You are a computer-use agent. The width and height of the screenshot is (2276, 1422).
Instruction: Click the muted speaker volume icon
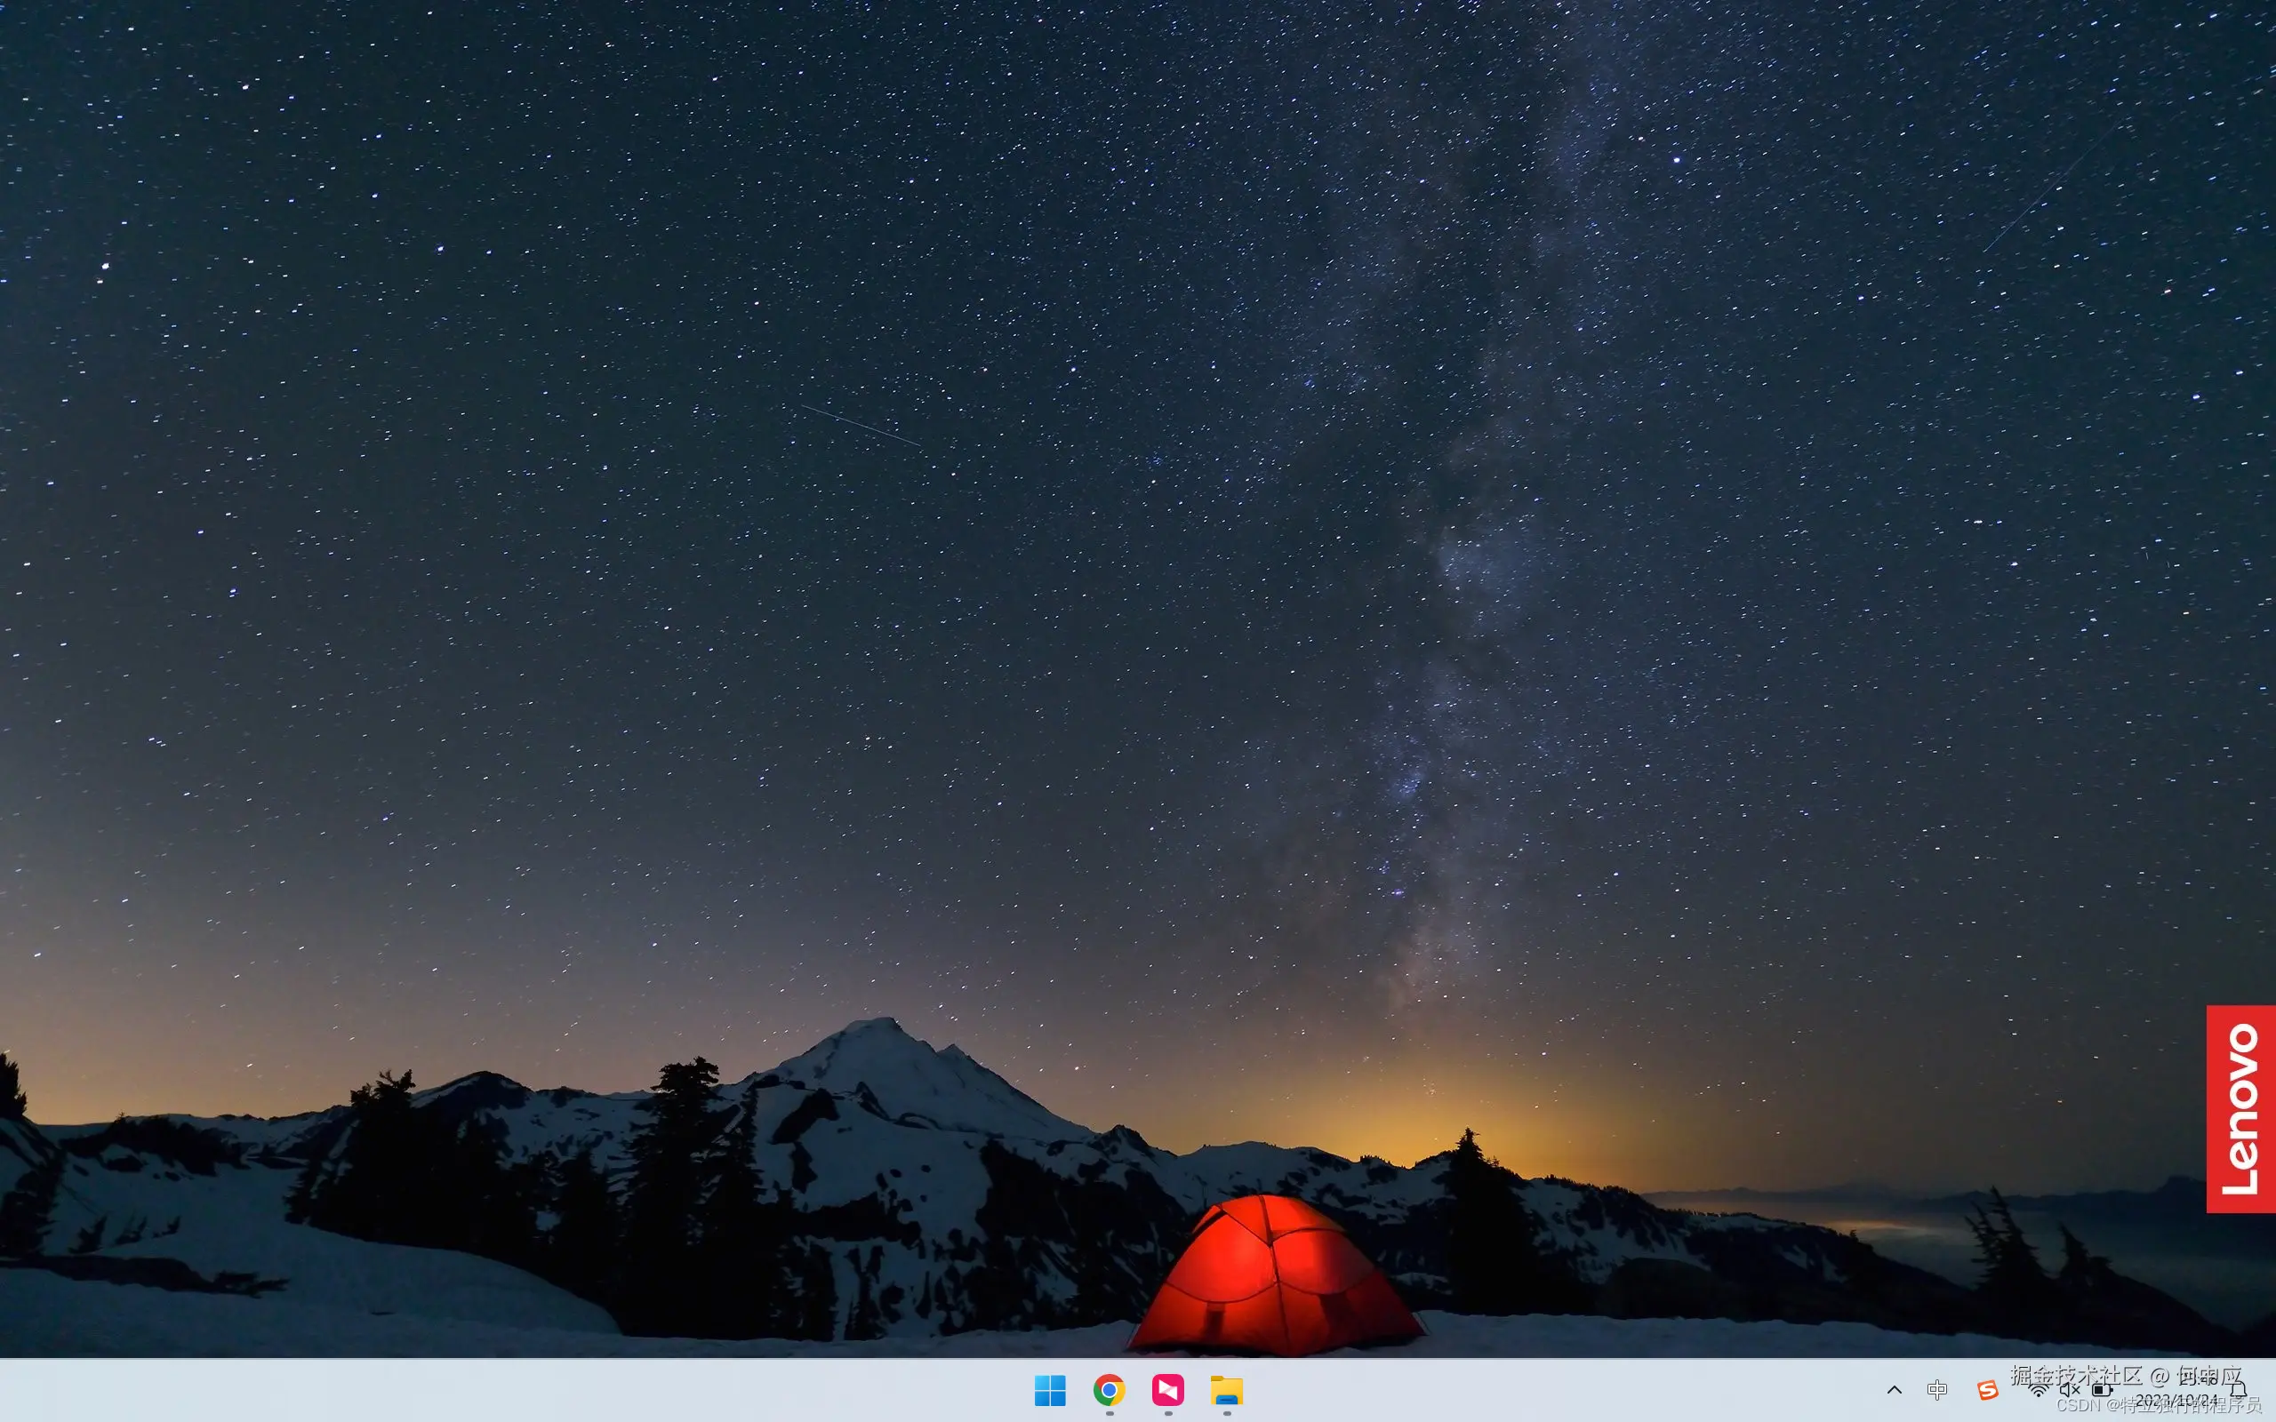(2069, 1390)
